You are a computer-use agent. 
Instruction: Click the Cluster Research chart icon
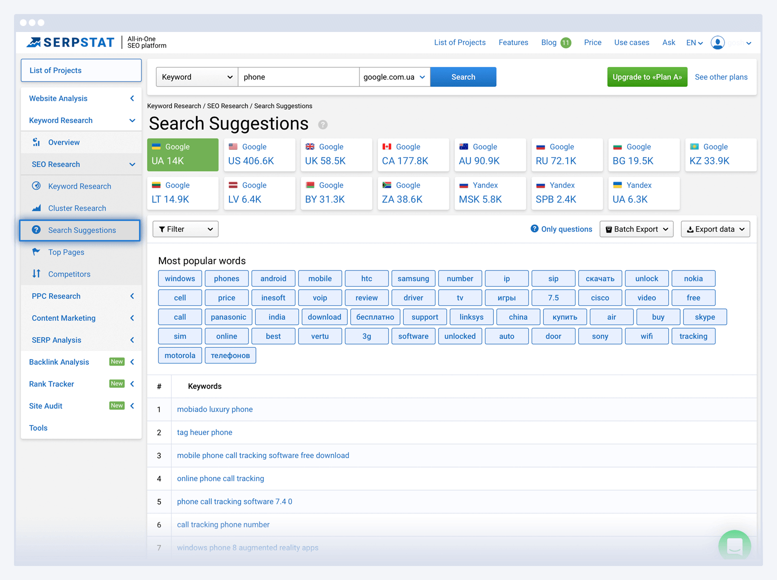36,208
